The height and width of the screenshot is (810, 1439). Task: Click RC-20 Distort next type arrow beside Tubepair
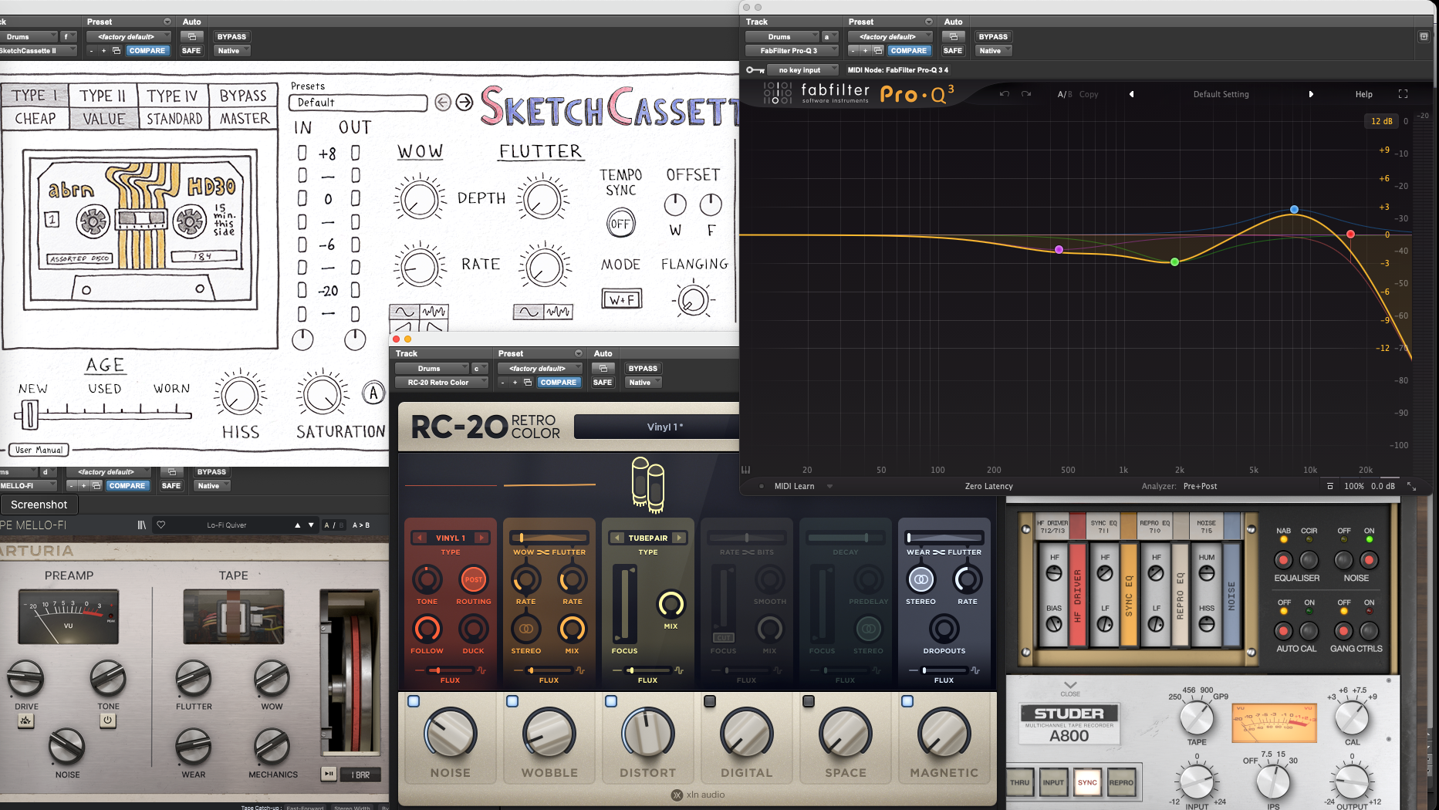click(x=679, y=538)
